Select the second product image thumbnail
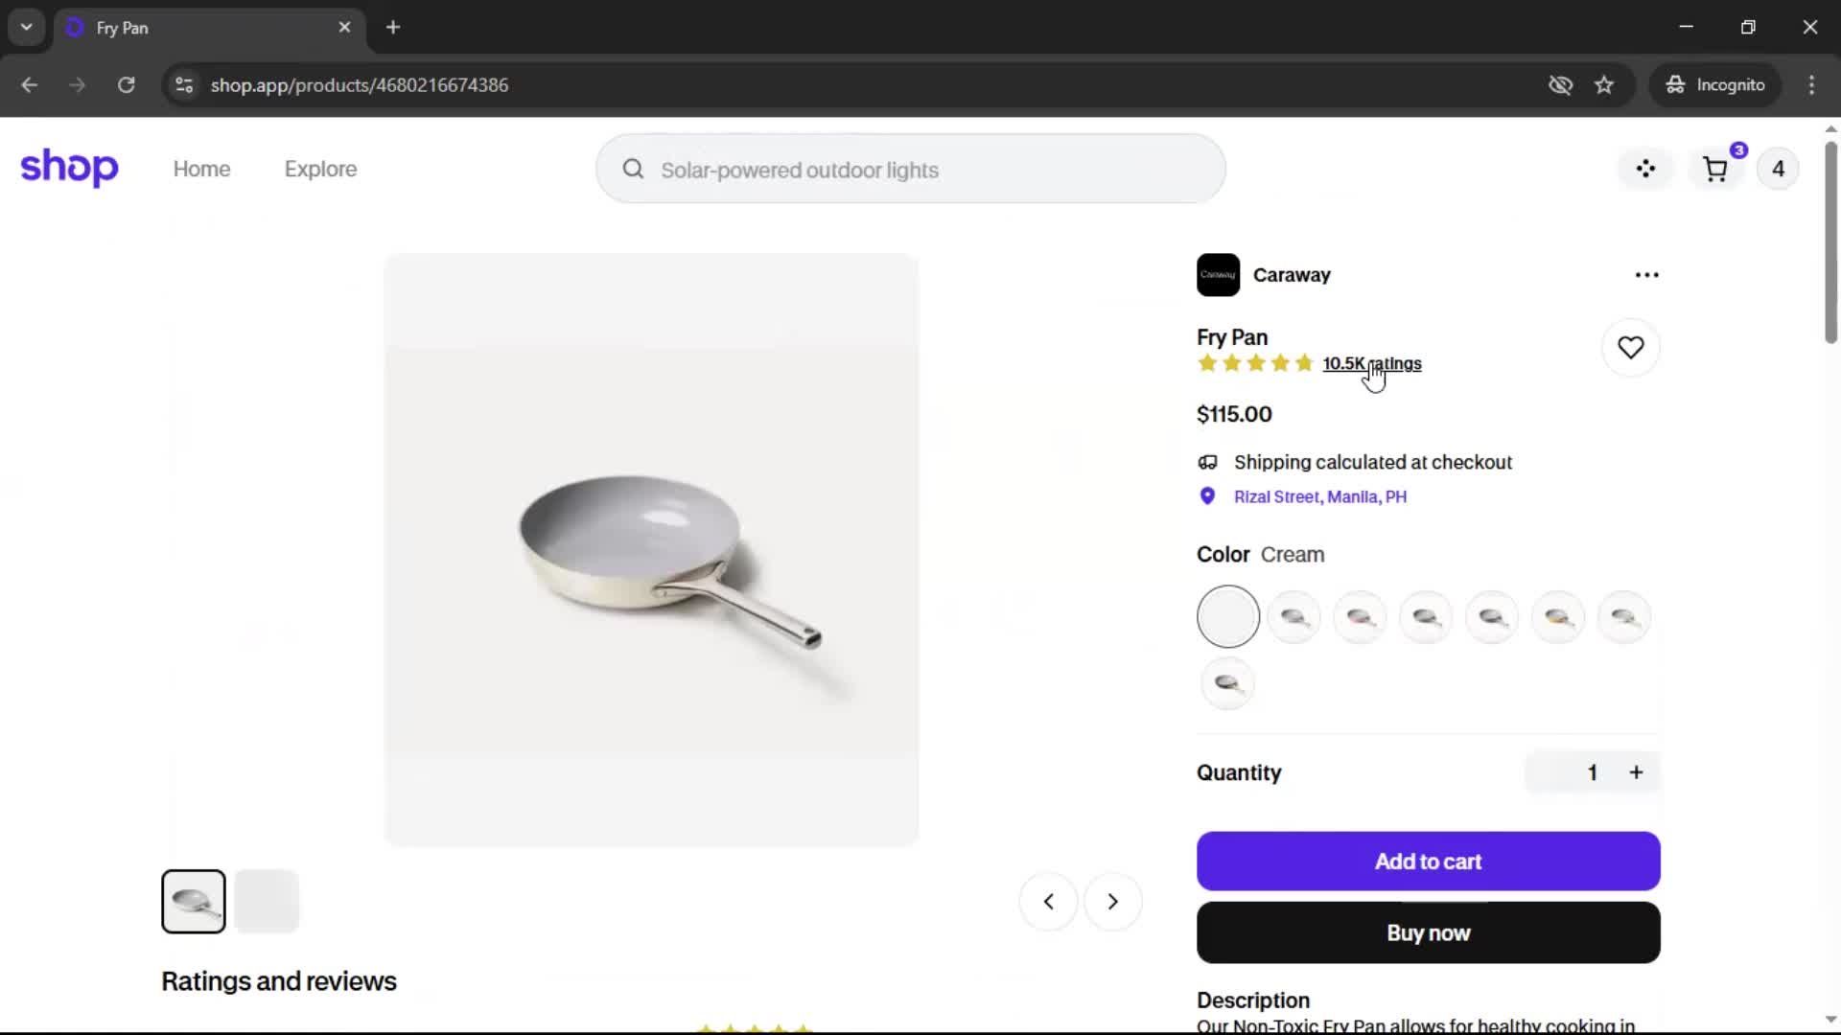The width and height of the screenshot is (1841, 1035). [267, 902]
